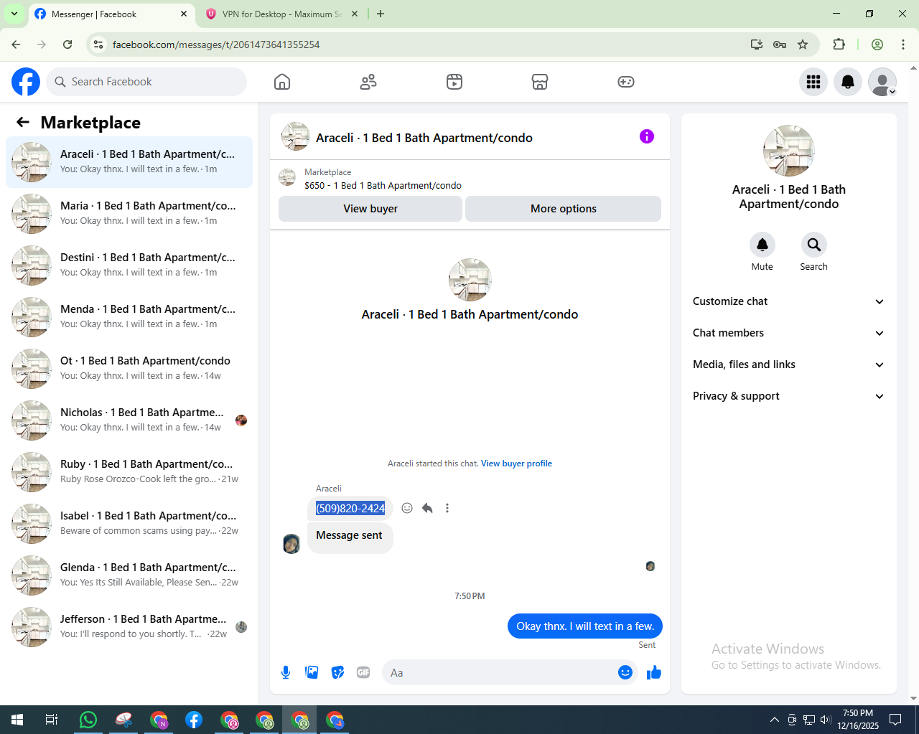Open Maria's apartment chat
919x734 pixels.
(129, 214)
